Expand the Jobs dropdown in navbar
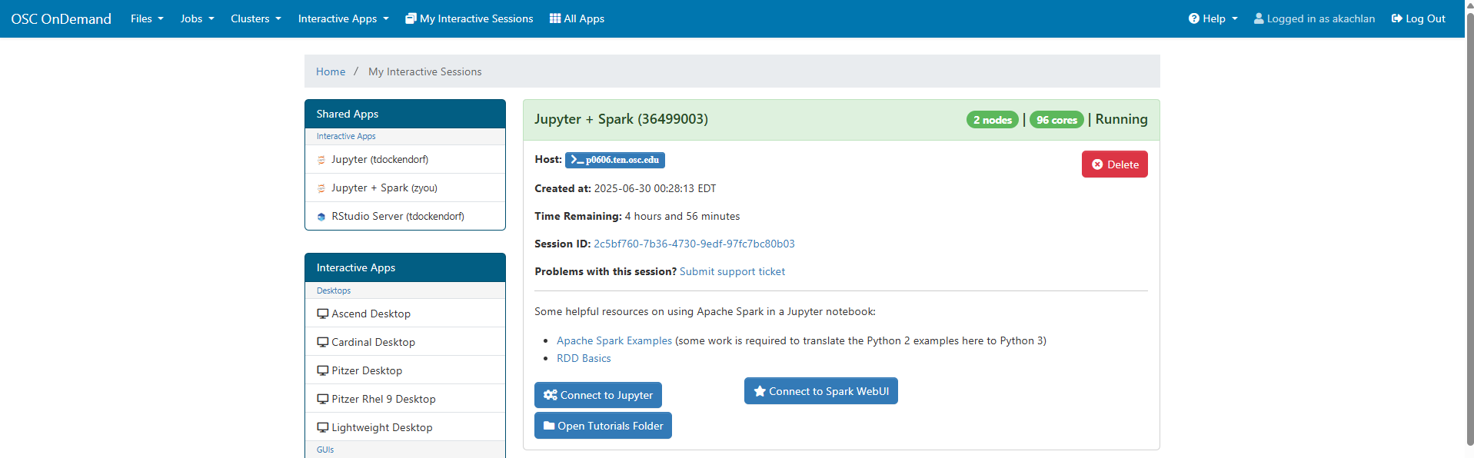This screenshot has height=458, width=1474. (197, 18)
